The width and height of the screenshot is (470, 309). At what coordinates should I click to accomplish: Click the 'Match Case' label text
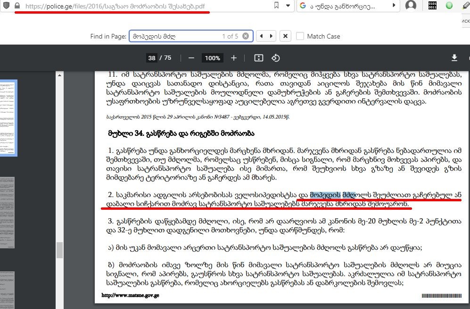(323, 36)
